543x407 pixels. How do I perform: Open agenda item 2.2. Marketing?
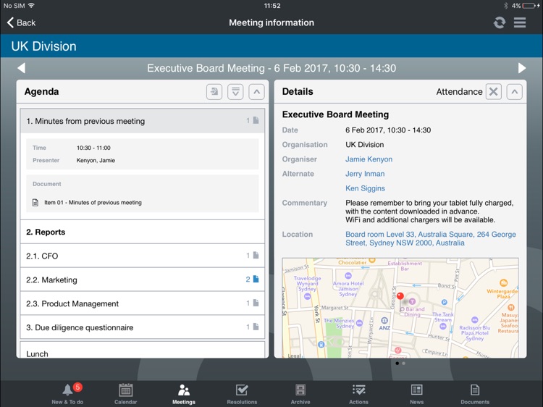[x=143, y=280]
